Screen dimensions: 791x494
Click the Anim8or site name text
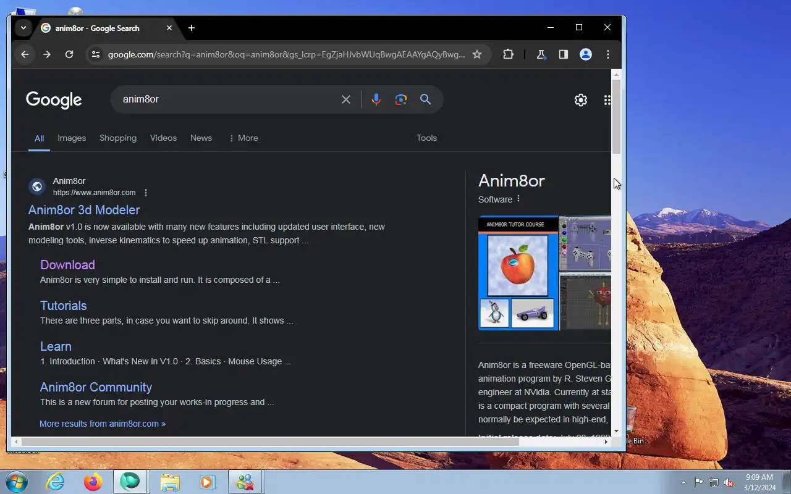(69, 181)
